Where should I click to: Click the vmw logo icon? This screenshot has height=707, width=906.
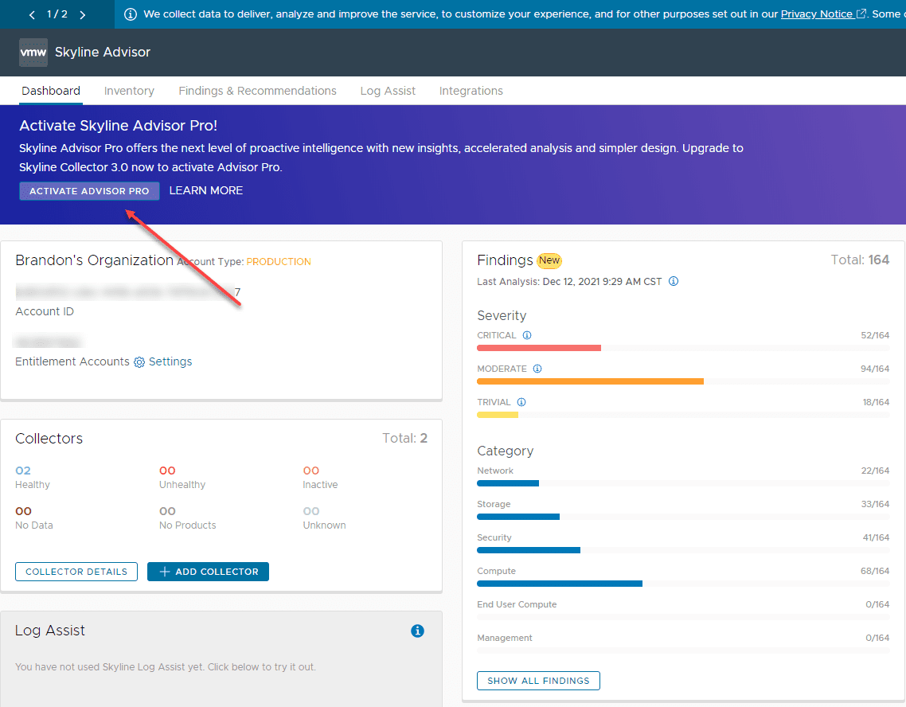[x=33, y=52]
